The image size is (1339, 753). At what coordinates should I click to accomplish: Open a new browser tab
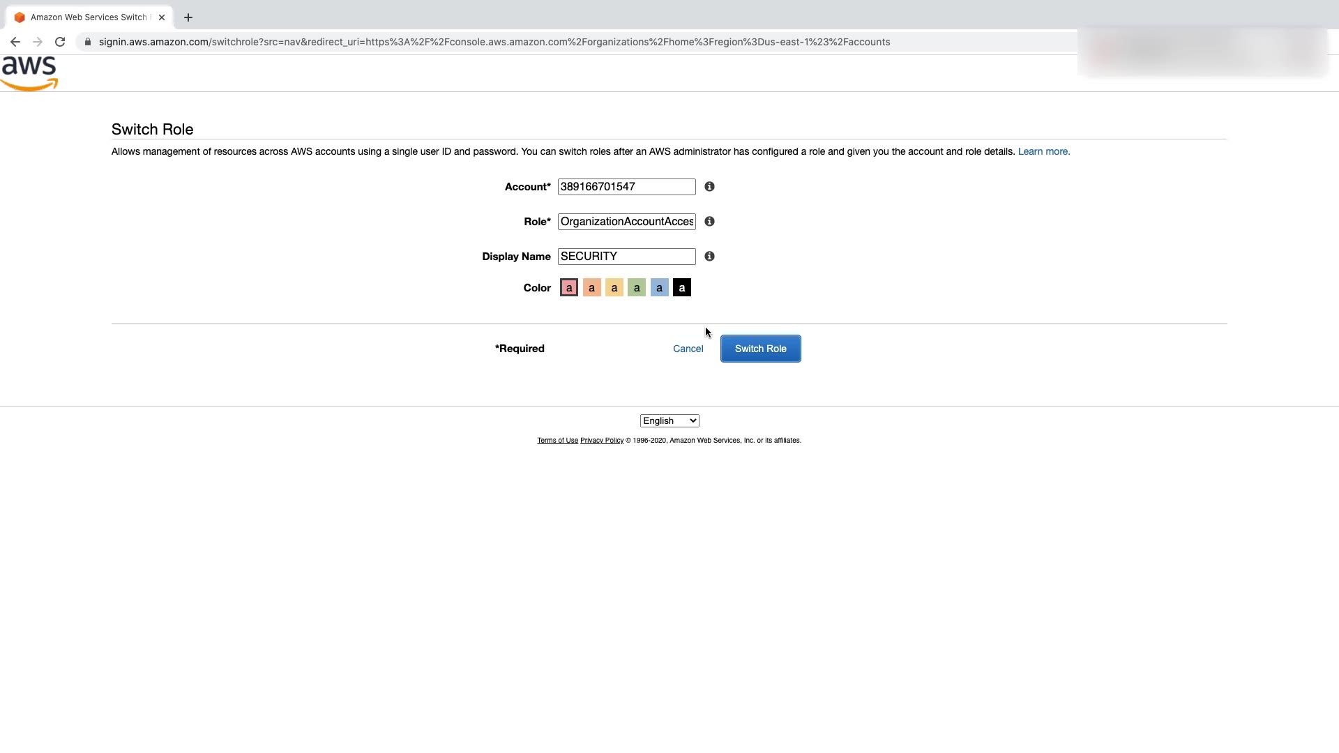click(188, 17)
